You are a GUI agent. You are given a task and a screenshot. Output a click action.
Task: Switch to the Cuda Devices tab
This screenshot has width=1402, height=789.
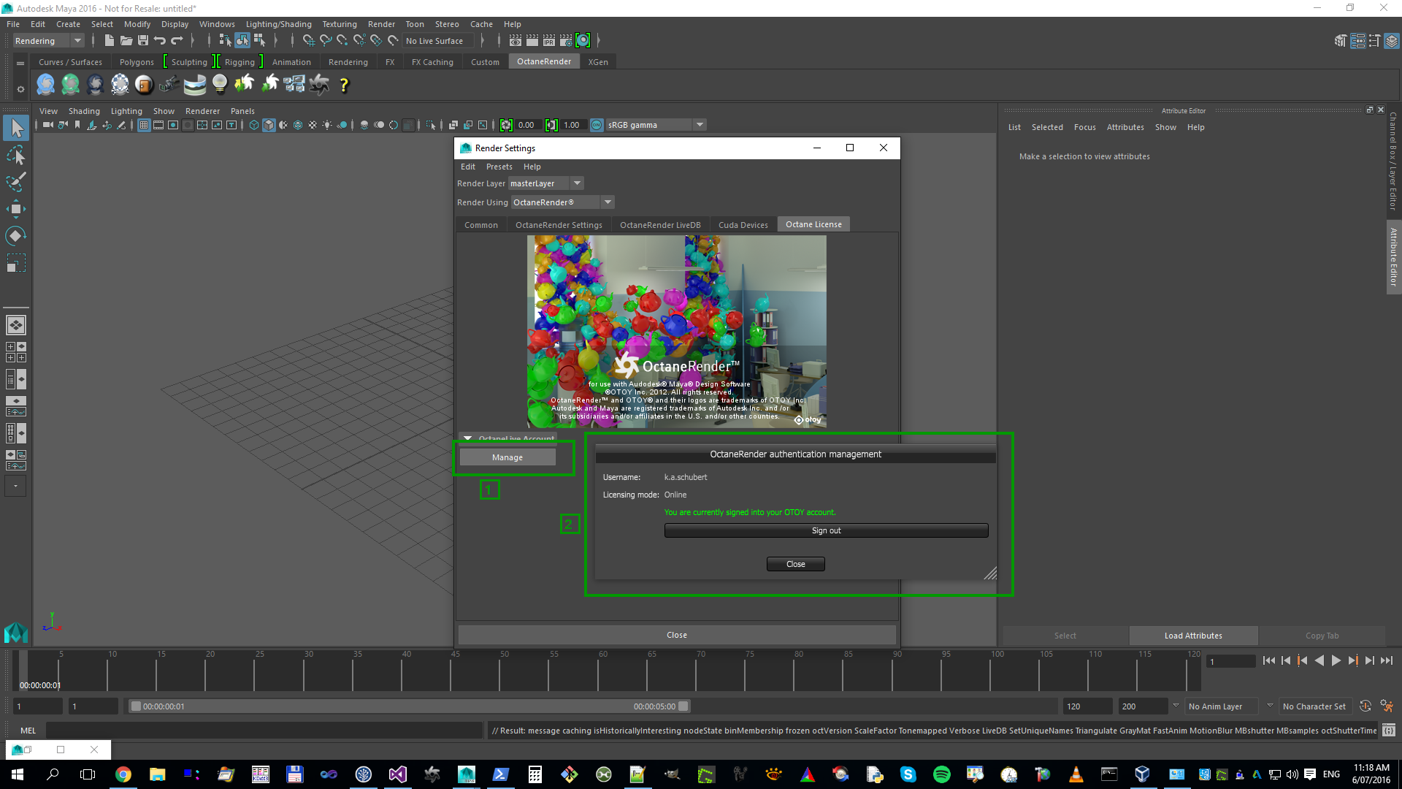pos(743,225)
